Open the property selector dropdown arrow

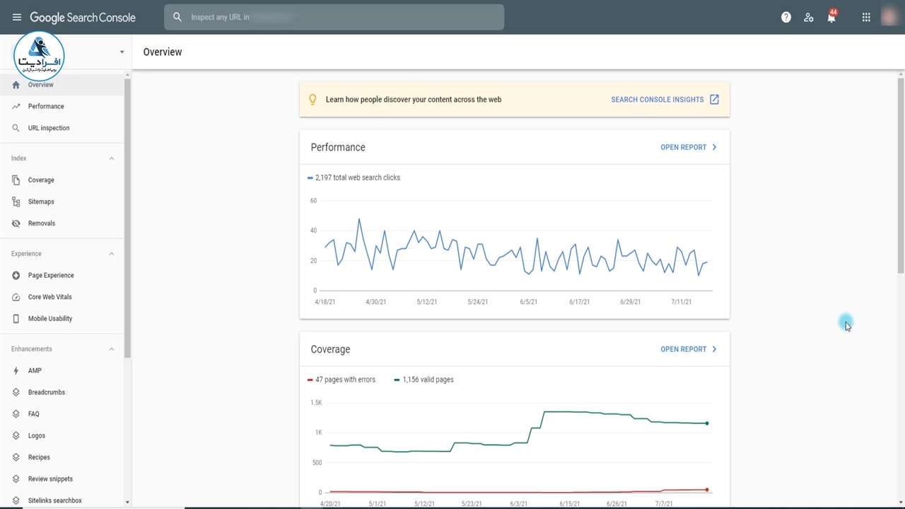[x=122, y=52]
